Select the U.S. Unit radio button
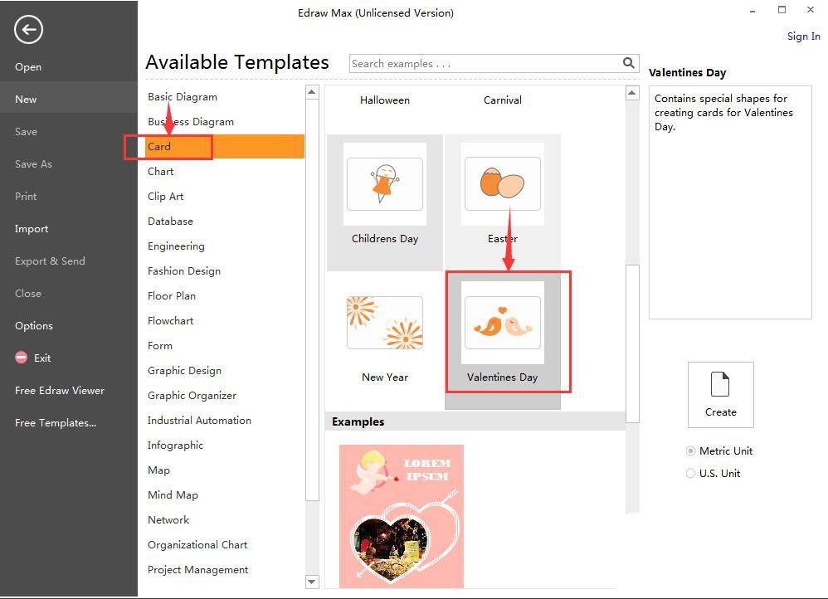Image resolution: width=828 pixels, height=599 pixels. [691, 474]
